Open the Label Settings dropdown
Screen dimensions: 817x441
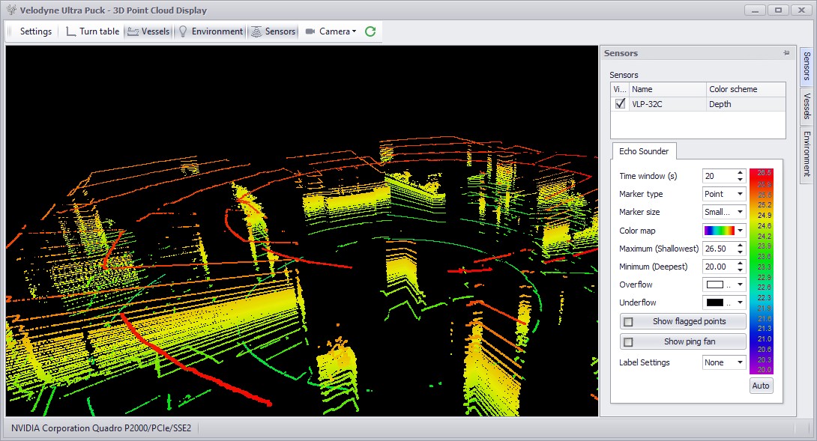point(740,362)
